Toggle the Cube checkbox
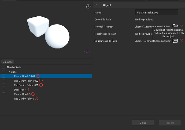The height and width of the screenshot is (130, 185). coord(3,72)
